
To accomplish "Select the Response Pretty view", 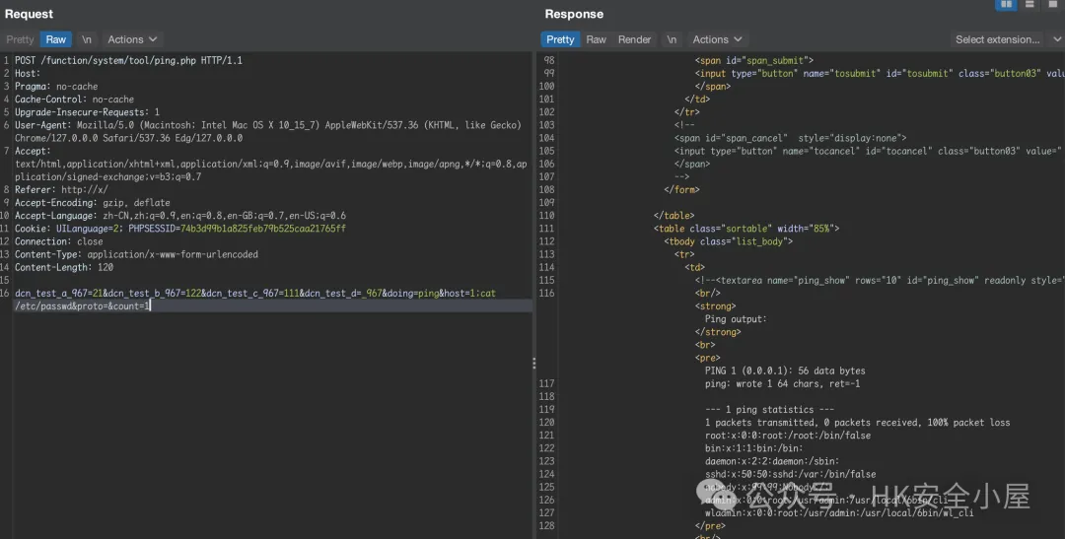I will pos(560,39).
